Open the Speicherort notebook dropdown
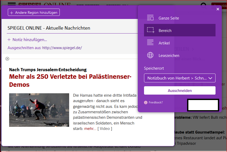 180,78
